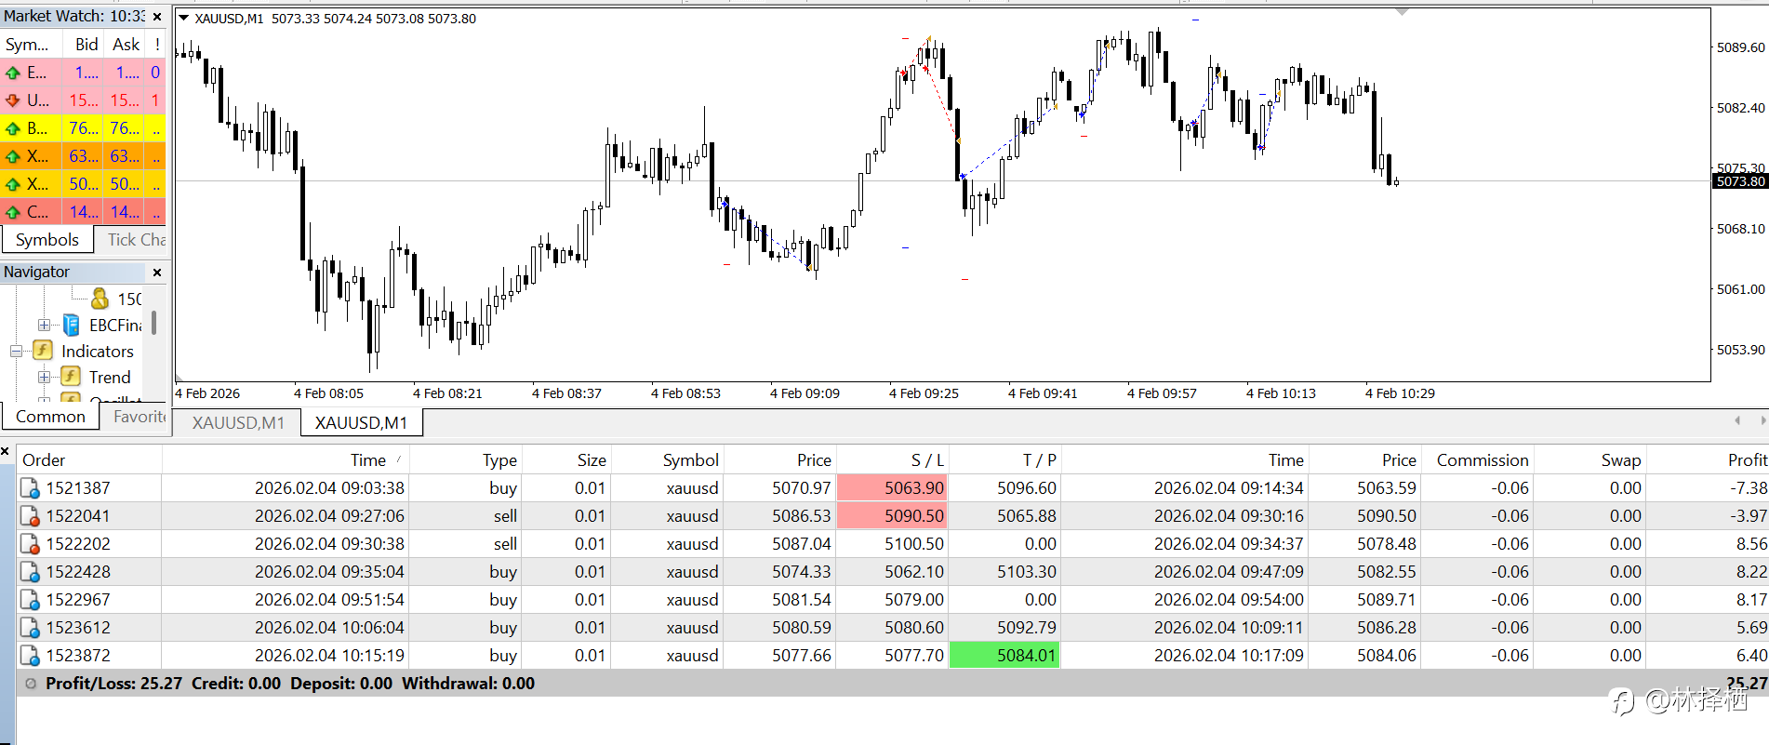Sort history by the Profit column header
1769x745 pixels.
coord(1747,460)
